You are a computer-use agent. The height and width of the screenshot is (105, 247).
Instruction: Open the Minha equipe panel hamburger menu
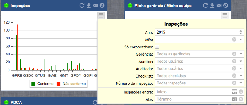[x=225, y=15]
